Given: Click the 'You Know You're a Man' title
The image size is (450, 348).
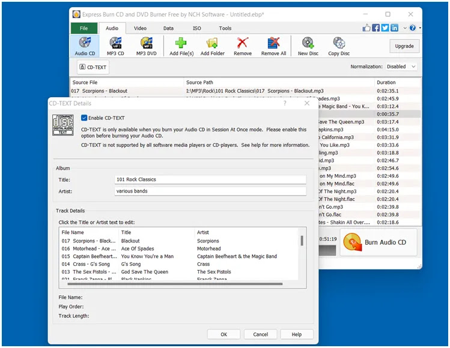Looking at the screenshot, I should click(x=147, y=256).
